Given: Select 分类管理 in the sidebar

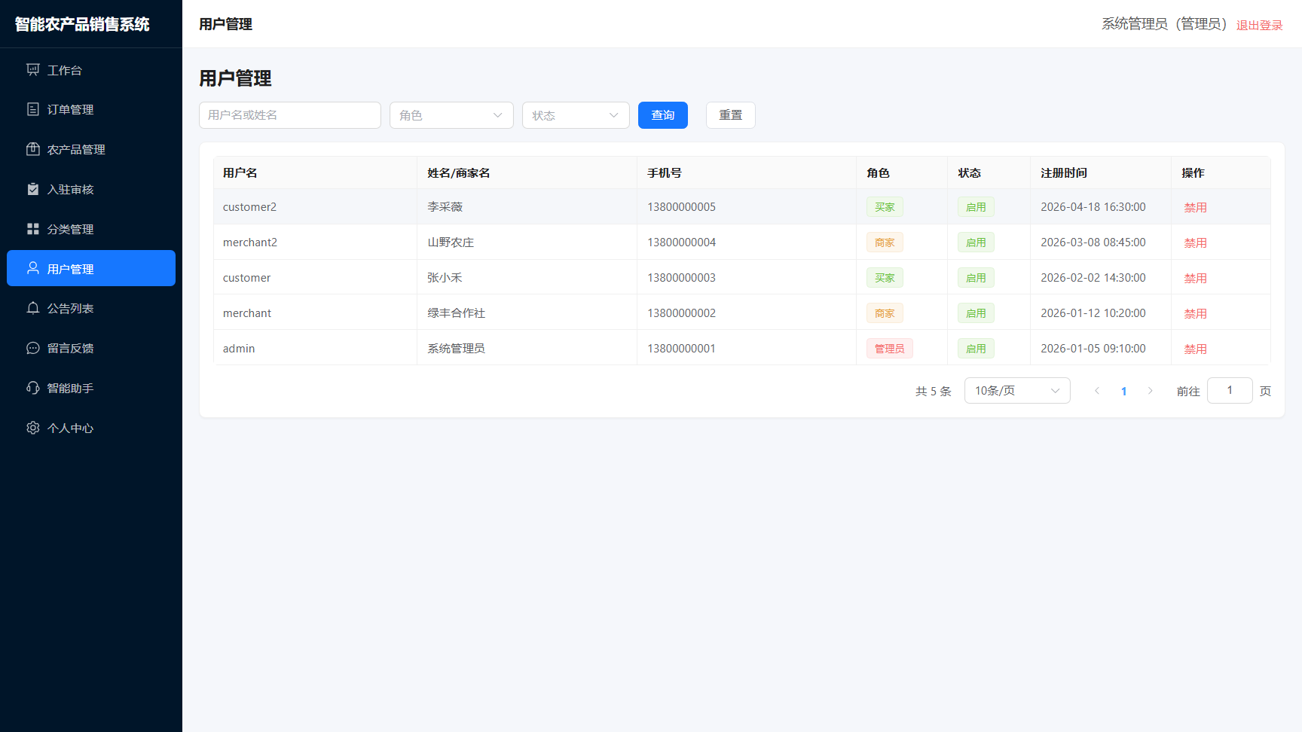Looking at the screenshot, I should point(91,229).
